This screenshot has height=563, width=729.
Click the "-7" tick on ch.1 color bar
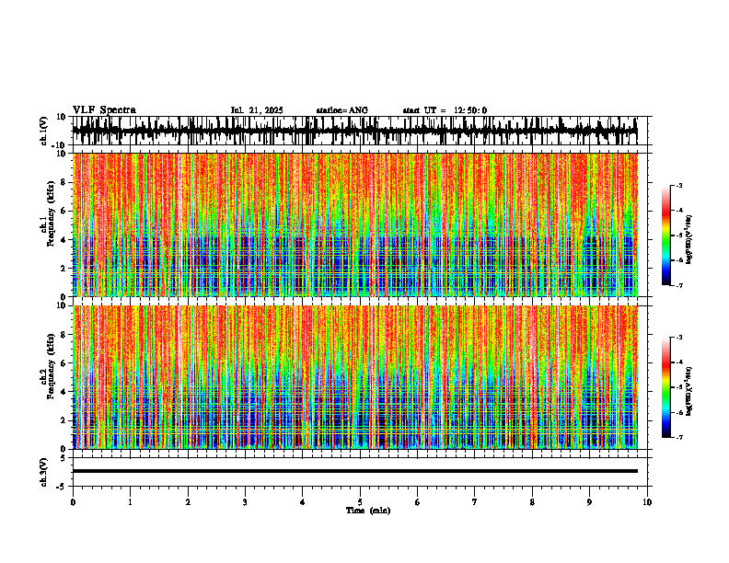click(x=679, y=285)
